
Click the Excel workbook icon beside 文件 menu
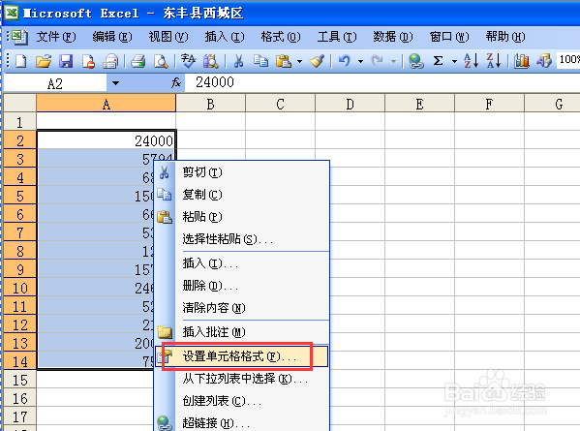(x=18, y=37)
